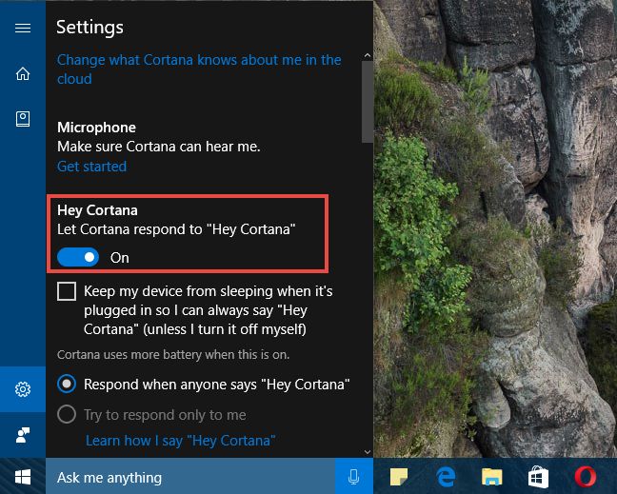
Task: Click the 'On' label beside the toggle
Action: [x=120, y=258]
